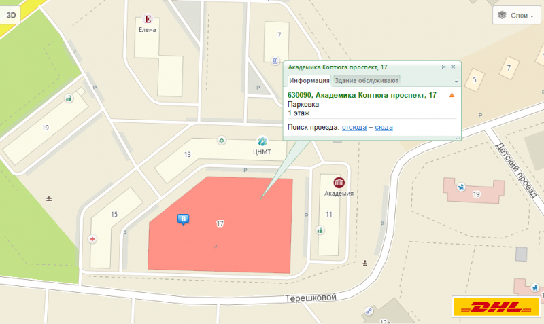Viewport: 544px width, 324px height.
Task: Click the Академия museum icon
Action: (x=339, y=182)
